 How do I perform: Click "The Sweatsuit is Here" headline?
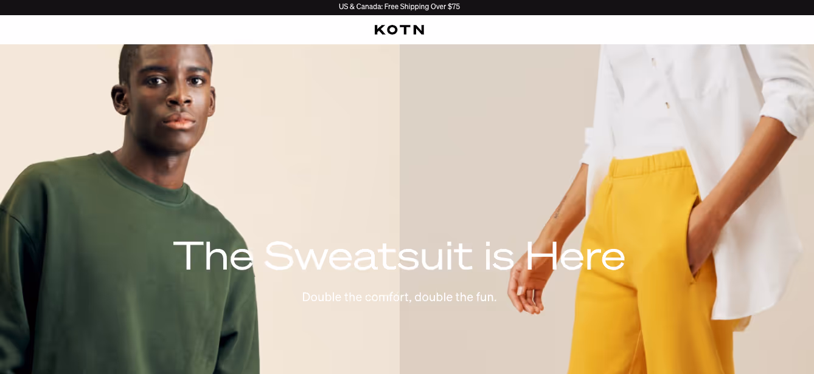[399, 256]
